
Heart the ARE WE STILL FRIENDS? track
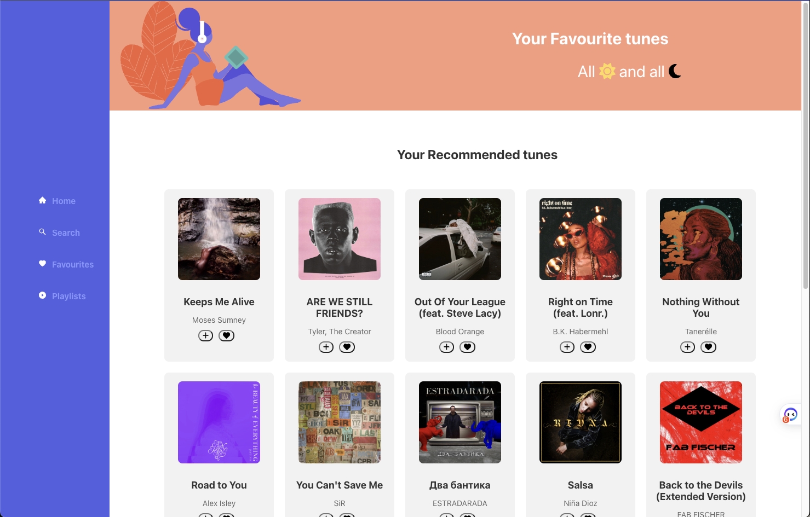[x=347, y=347]
